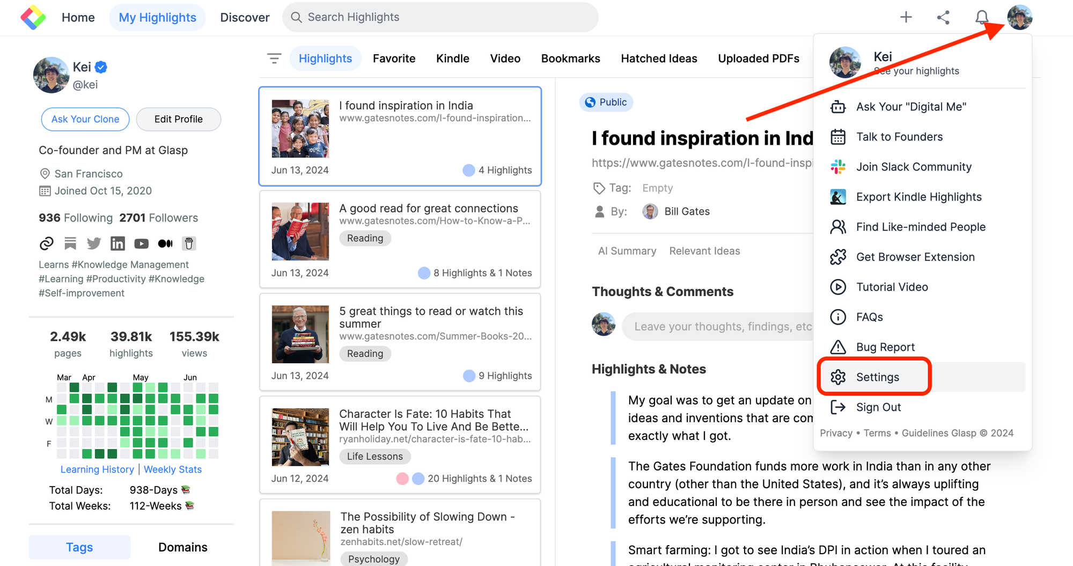Select the Highlights tab
The image size is (1073, 566).
click(326, 58)
